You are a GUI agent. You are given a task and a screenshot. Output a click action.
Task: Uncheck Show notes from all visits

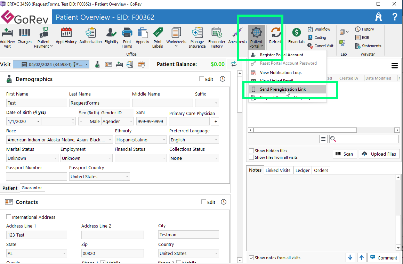click(x=251, y=258)
